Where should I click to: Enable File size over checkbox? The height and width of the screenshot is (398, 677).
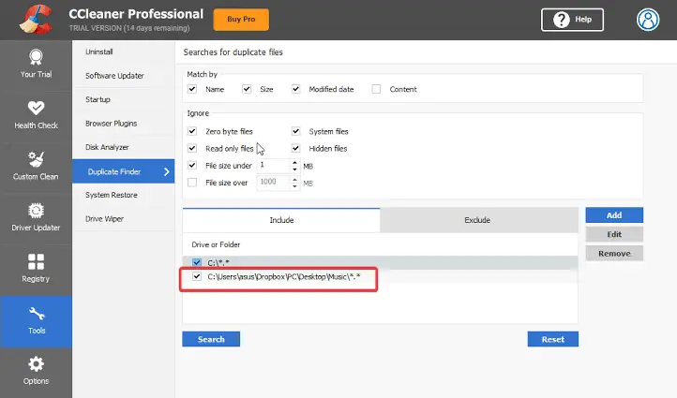[192, 183]
